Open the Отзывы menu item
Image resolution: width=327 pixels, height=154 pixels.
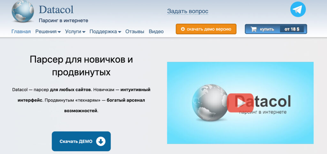pyautogui.click(x=135, y=31)
